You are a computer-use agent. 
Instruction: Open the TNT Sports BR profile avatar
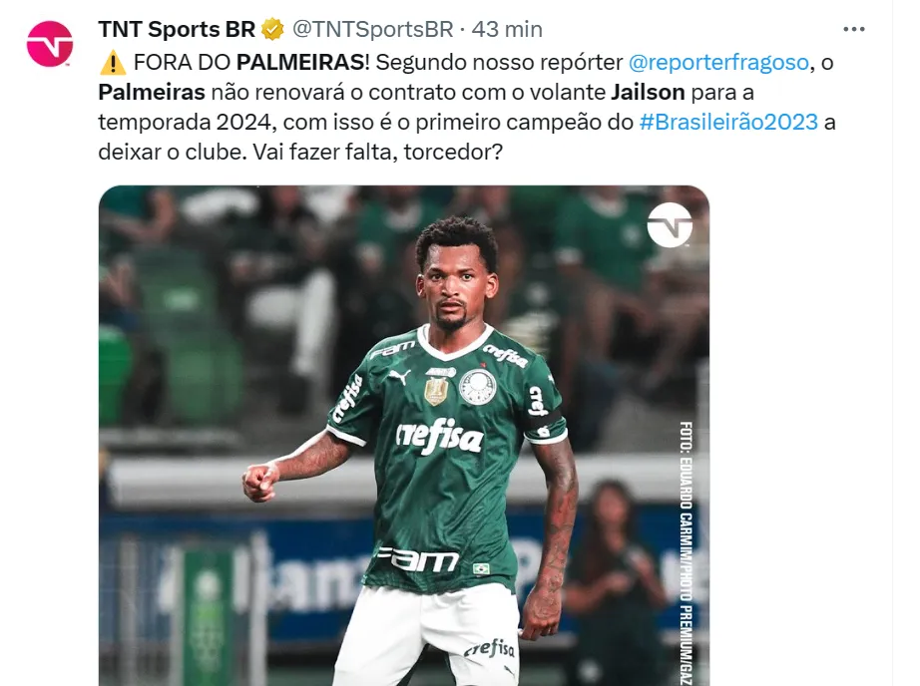[x=50, y=44]
